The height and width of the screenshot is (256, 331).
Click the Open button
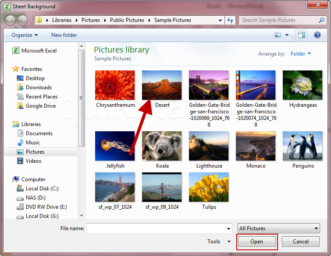257,242
